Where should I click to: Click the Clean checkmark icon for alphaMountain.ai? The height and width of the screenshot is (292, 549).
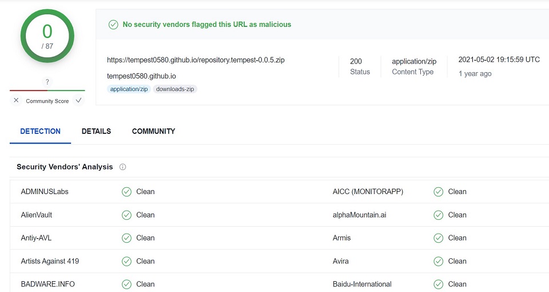click(439, 215)
